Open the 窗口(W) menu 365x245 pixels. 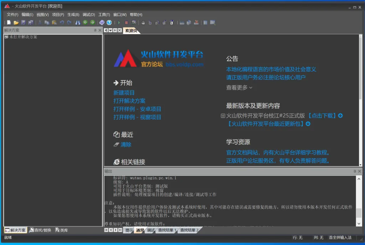[120, 15]
